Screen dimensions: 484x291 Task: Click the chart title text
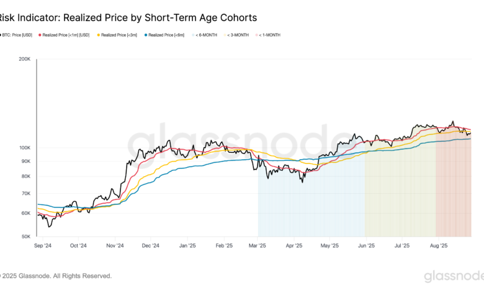[x=128, y=17]
